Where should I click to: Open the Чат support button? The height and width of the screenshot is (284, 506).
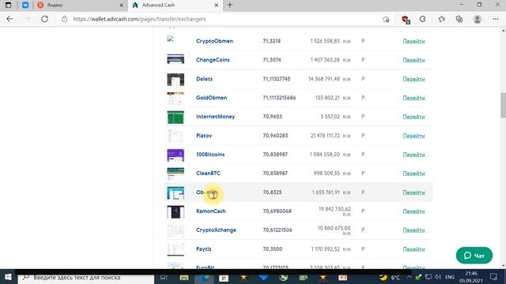[x=474, y=256]
